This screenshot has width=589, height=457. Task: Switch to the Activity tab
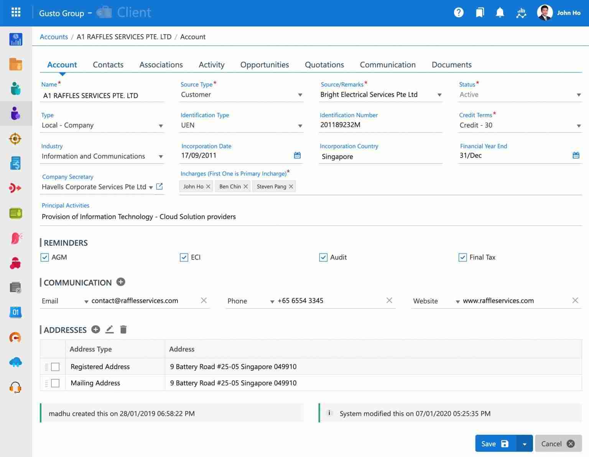pyautogui.click(x=212, y=65)
